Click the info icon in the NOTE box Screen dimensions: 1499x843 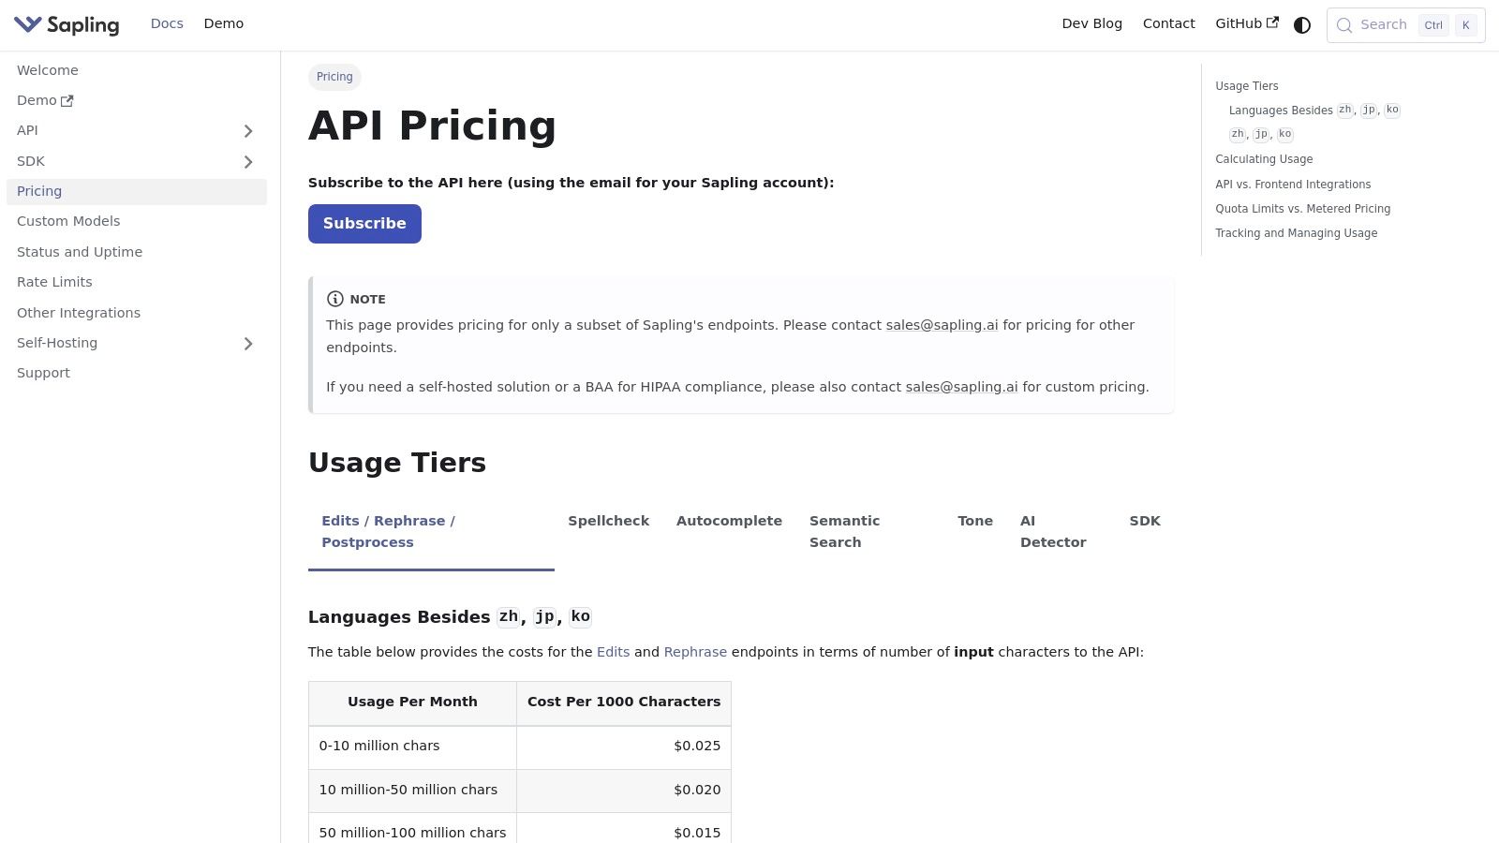(x=334, y=299)
